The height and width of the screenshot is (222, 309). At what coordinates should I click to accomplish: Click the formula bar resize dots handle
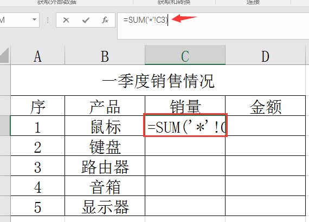[48, 20]
